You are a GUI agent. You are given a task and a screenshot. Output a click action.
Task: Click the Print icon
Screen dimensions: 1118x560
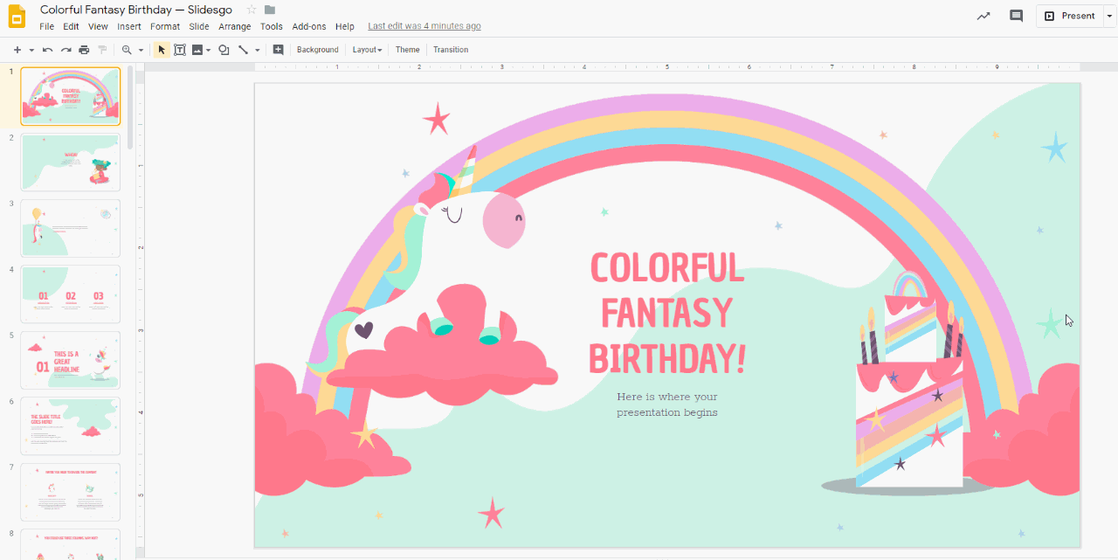click(84, 50)
